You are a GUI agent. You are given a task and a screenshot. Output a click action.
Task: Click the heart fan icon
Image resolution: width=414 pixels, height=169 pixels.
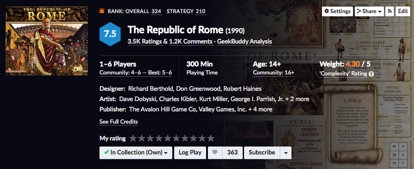(215, 153)
